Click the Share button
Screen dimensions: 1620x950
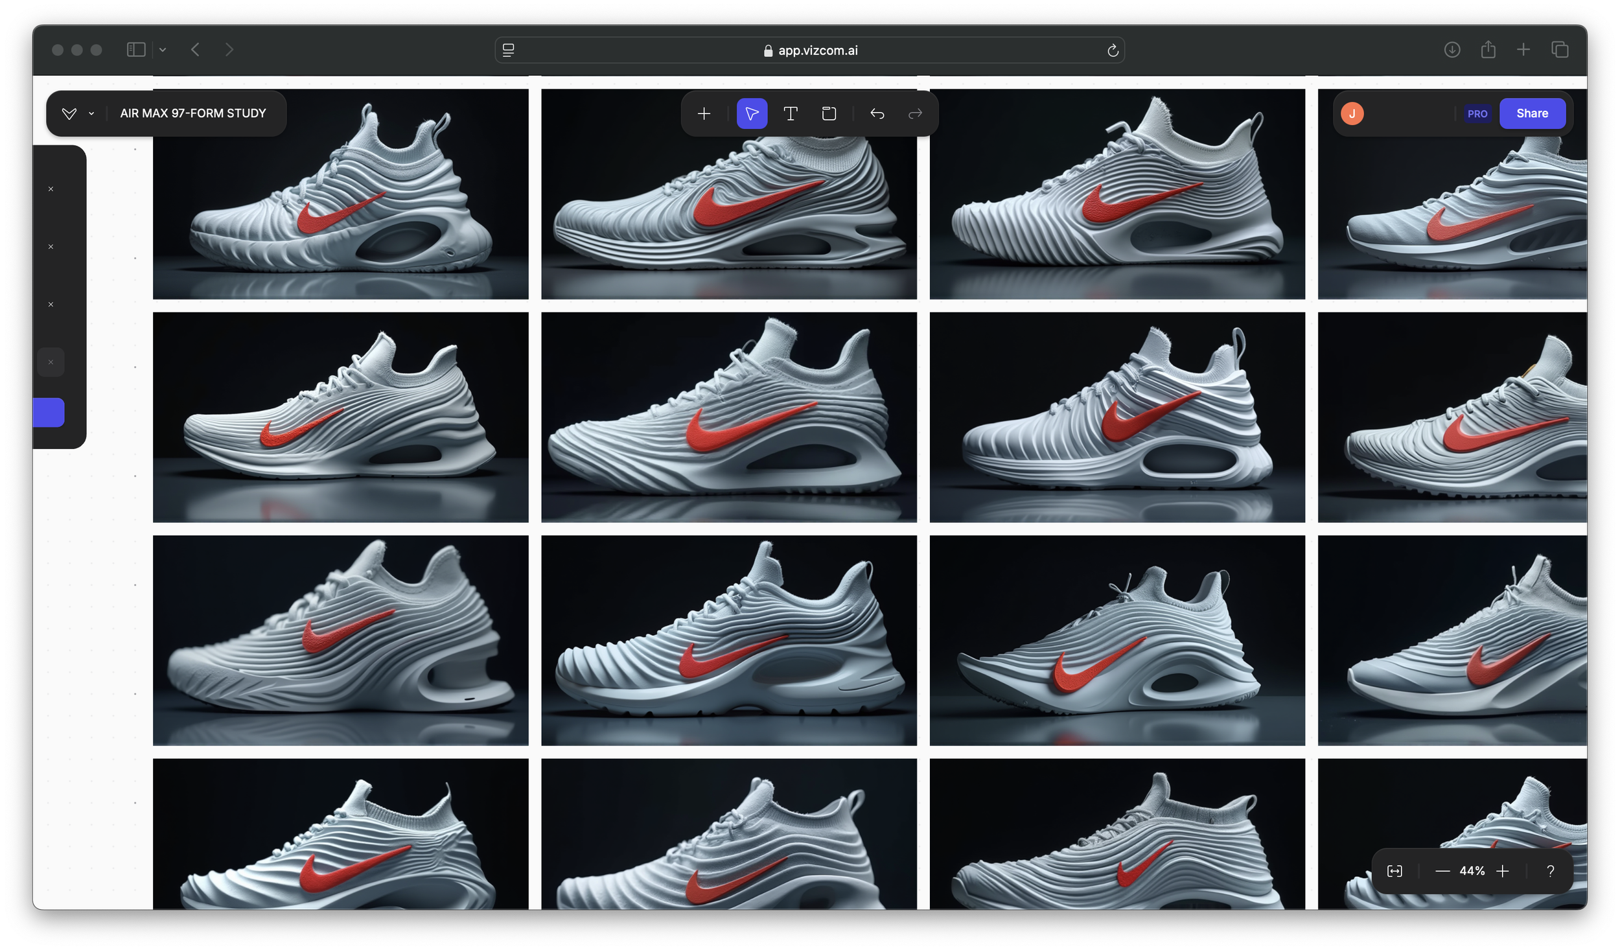point(1532,113)
